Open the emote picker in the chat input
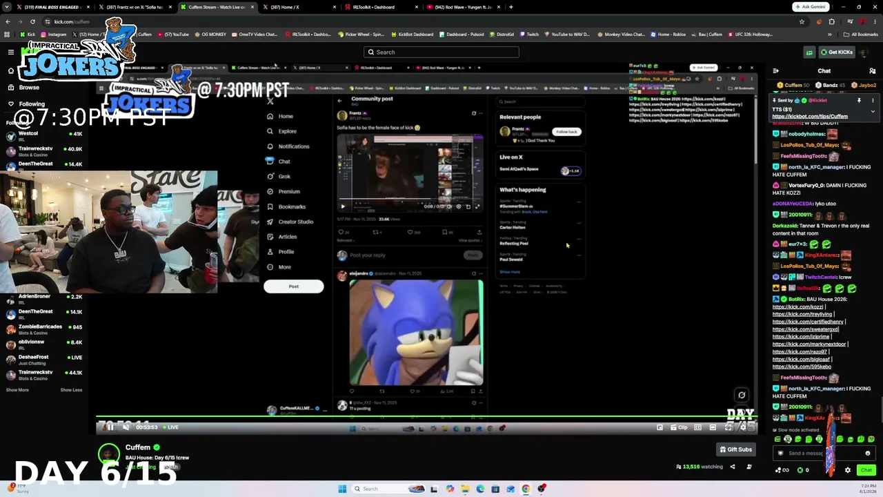Image resolution: width=883 pixels, height=497 pixels. coord(867,454)
